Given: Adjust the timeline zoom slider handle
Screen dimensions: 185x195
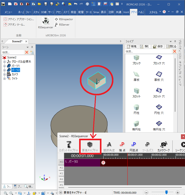Looking at the screenshot, I should tap(166, 192).
